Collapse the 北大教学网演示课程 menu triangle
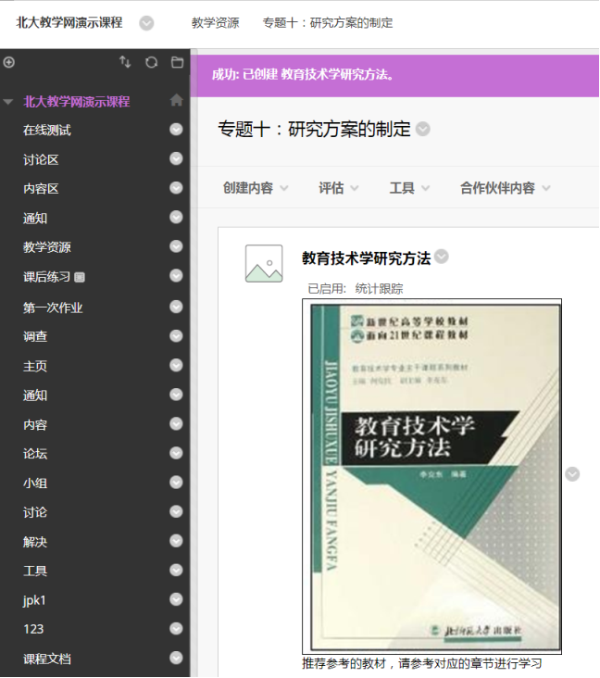 (x=7, y=102)
